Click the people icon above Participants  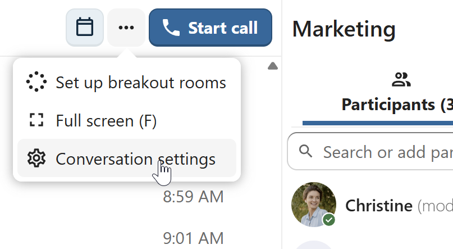click(401, 80)
